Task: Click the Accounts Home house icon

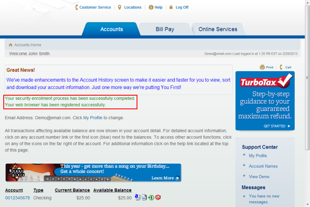Action: (11, 45)
